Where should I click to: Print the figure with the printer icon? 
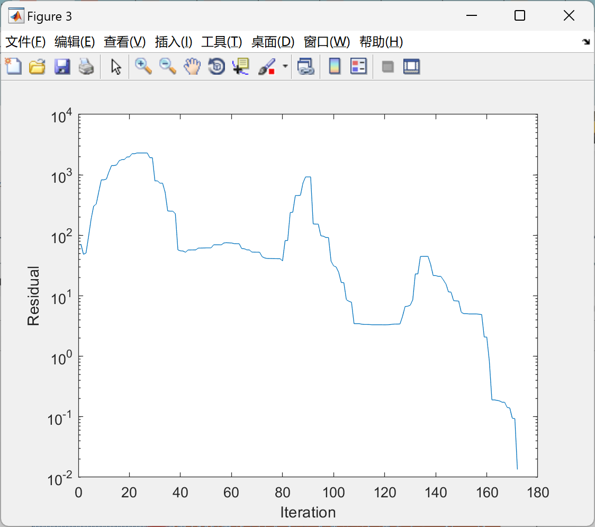(86, 66)
